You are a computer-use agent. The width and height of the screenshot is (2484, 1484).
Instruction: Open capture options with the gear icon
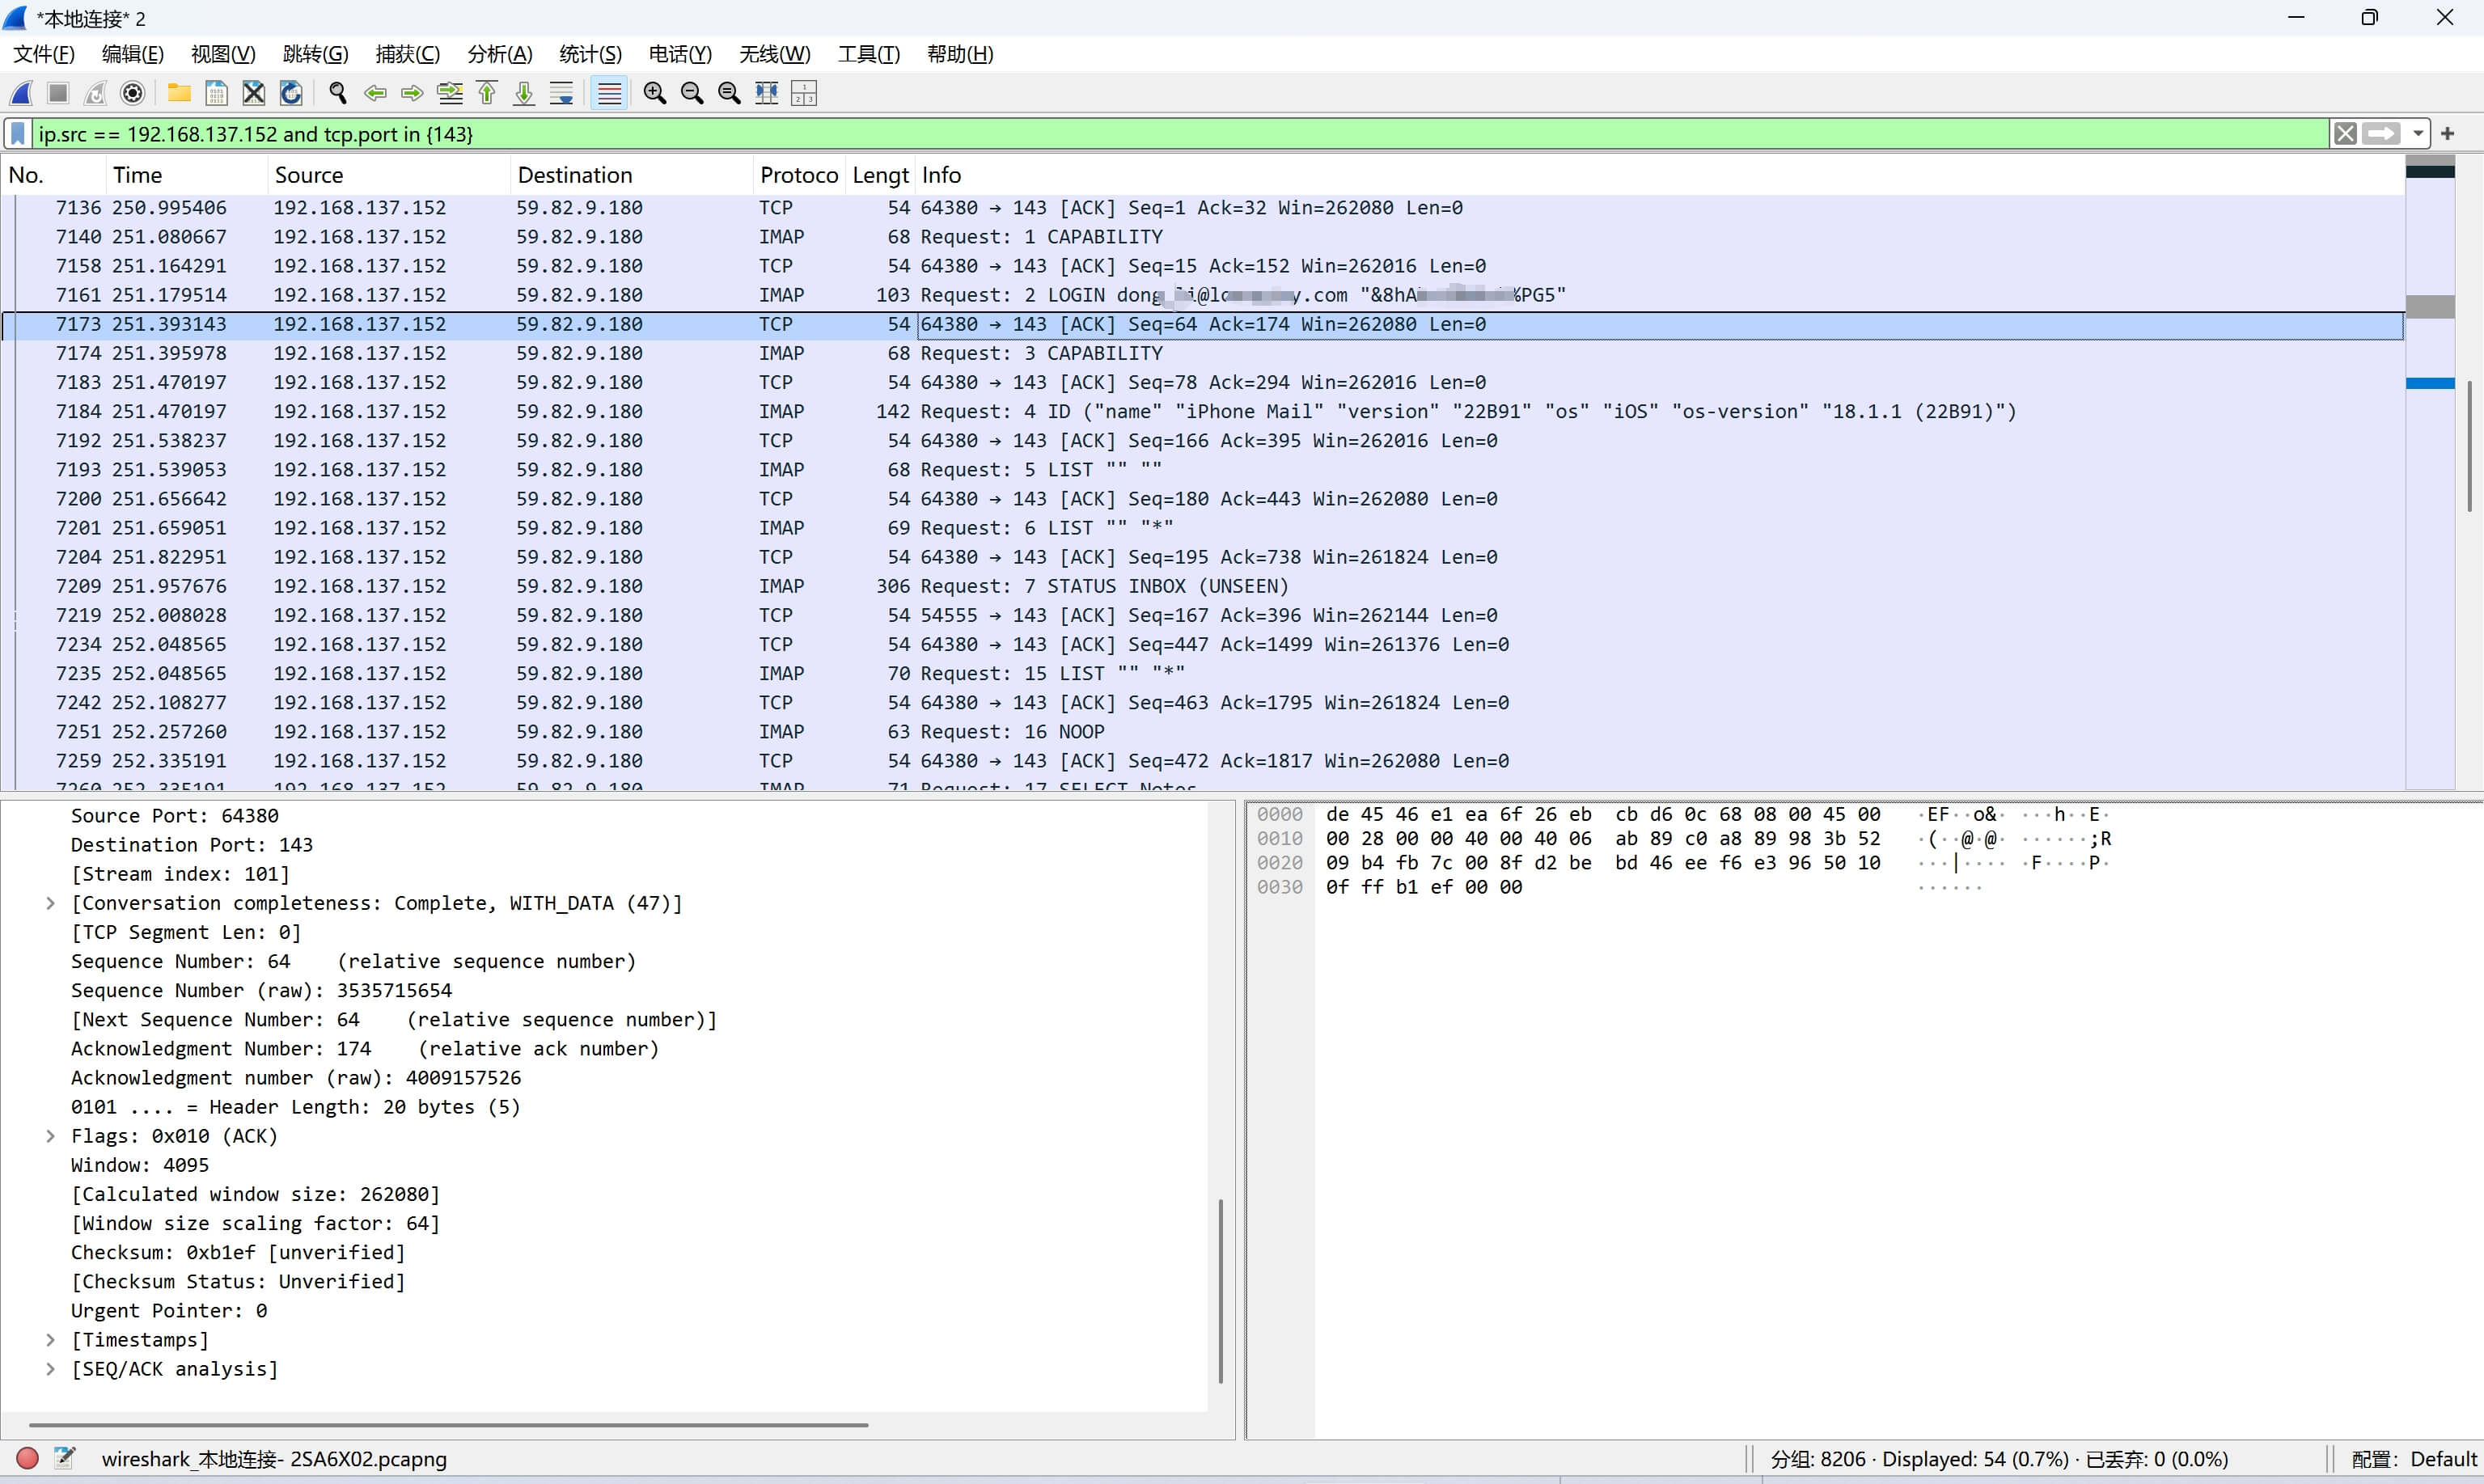[x=132, y=93]
